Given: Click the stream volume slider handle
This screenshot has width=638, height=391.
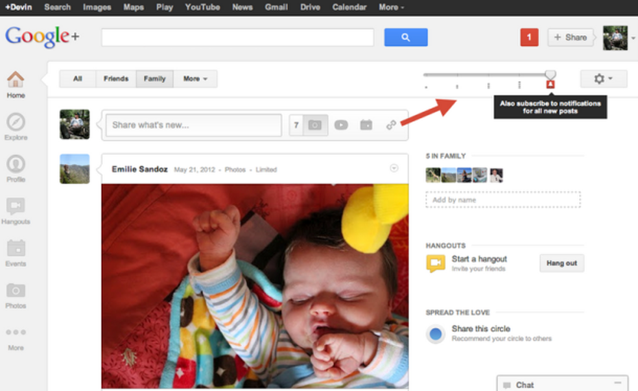Looking at the screenshot, I should point(551,75).
